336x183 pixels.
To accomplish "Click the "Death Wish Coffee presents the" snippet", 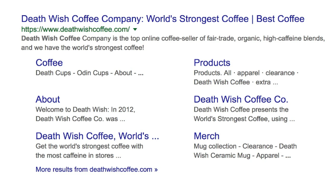I will 241,109.
